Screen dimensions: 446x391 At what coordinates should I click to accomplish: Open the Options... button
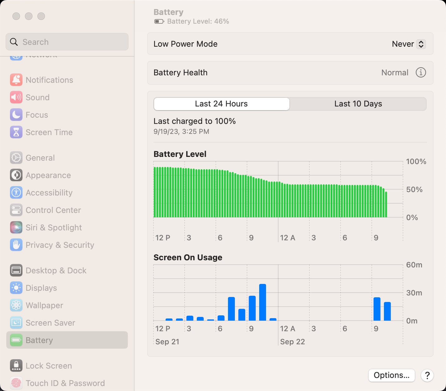[392, 375]
